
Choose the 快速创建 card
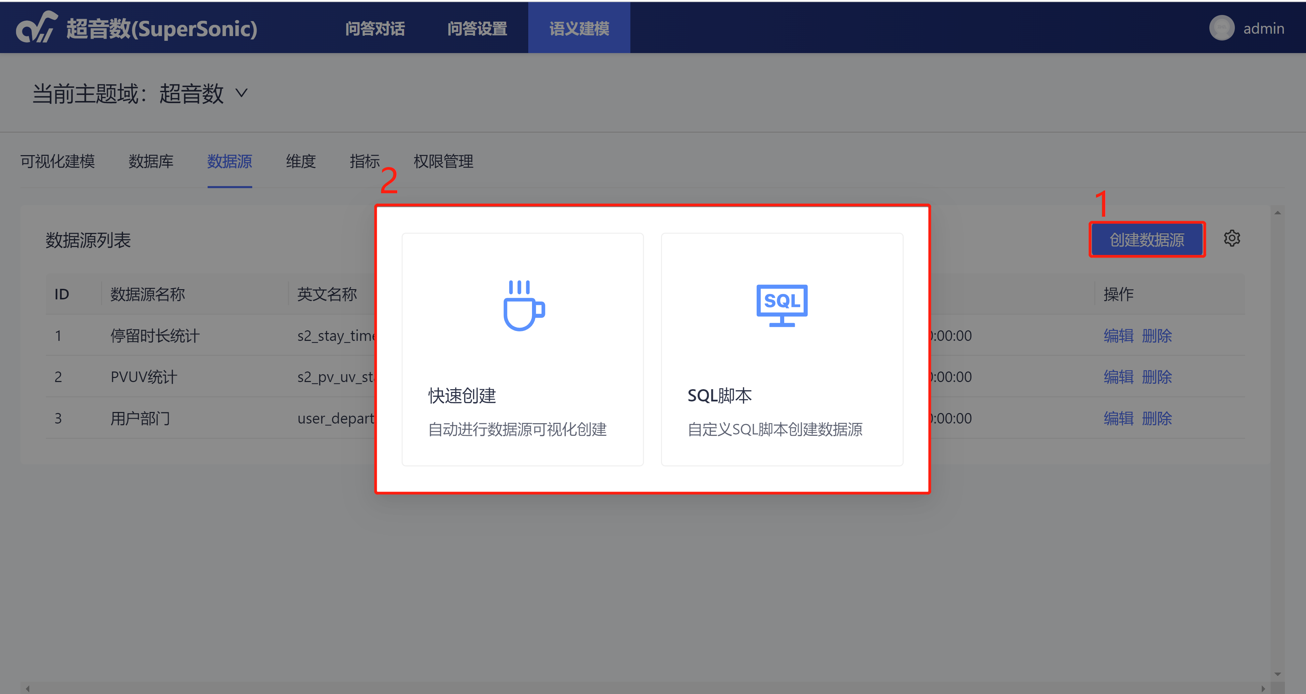[x=522, y=349]
